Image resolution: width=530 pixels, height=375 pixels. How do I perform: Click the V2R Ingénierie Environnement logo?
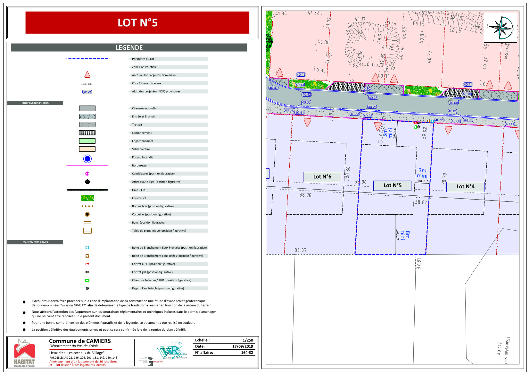click(172, 351)
